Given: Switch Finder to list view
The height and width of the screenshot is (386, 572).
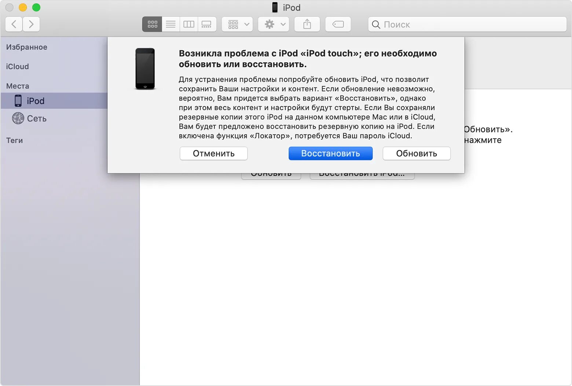Looking at the screenshot, I should pyautogui.click(x=170, y=25).
